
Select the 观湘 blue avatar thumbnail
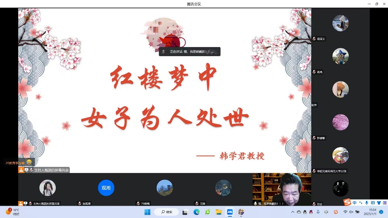click(x=106, y=188)
